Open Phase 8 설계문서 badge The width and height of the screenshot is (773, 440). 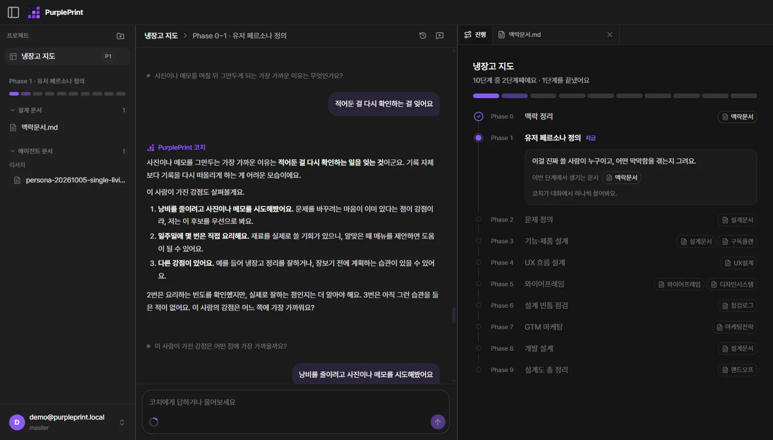click(x=737, y=349)
